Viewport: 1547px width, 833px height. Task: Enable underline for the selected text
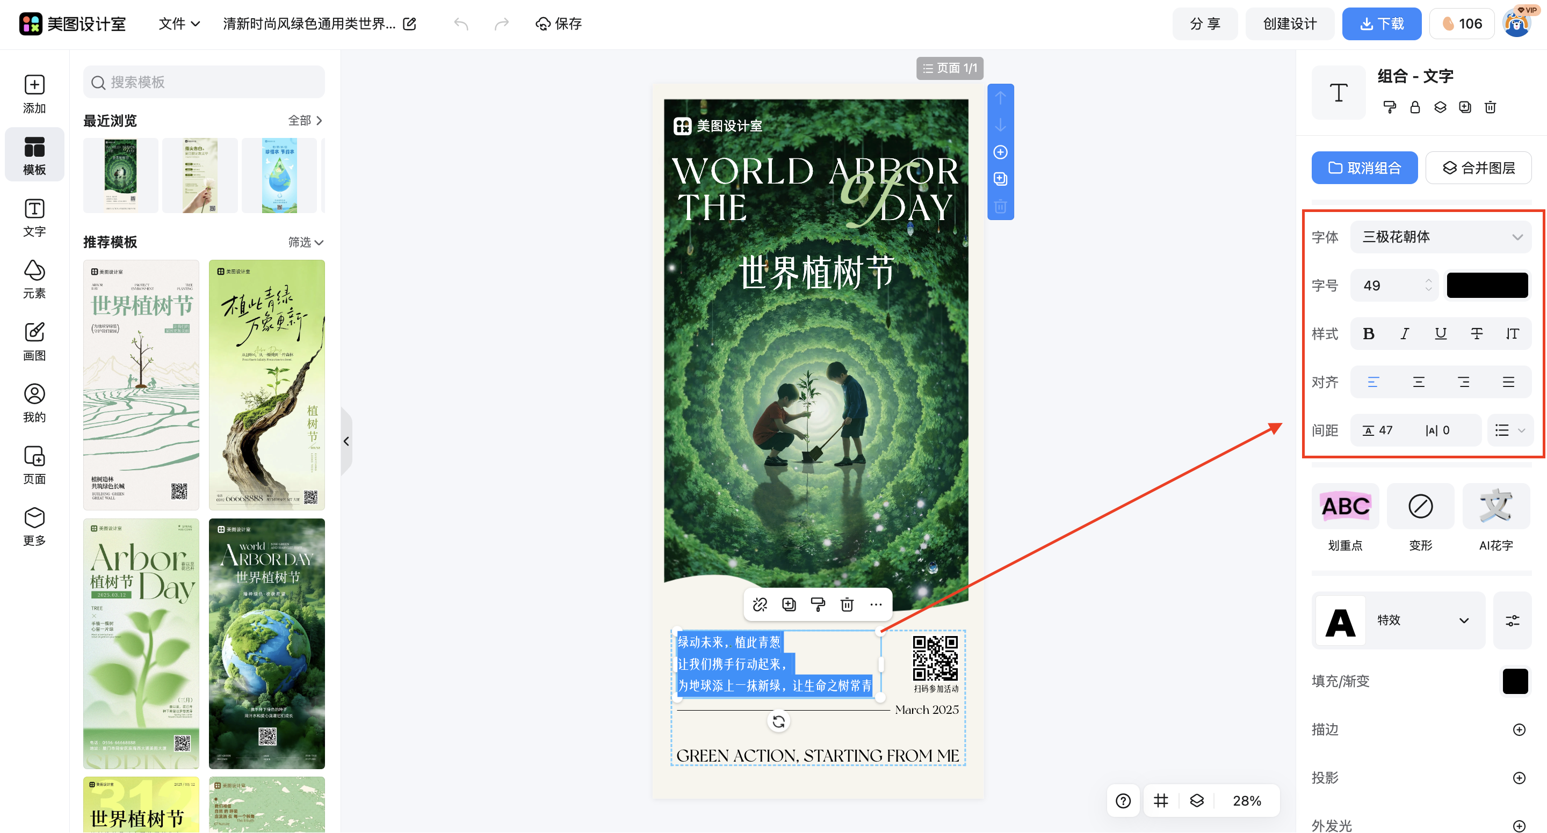coord(1441,334)
